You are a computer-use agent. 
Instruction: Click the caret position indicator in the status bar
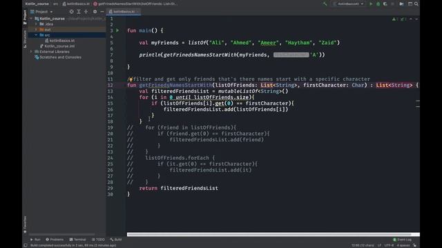[x=363, y=245]
